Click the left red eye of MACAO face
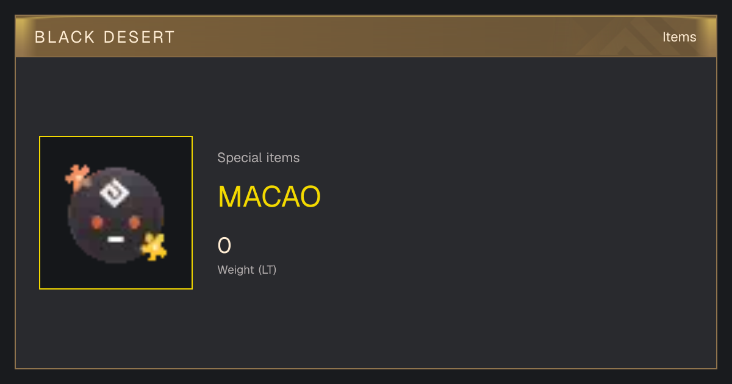The width and height of the screenshot is (732, 384). point(96,221)
